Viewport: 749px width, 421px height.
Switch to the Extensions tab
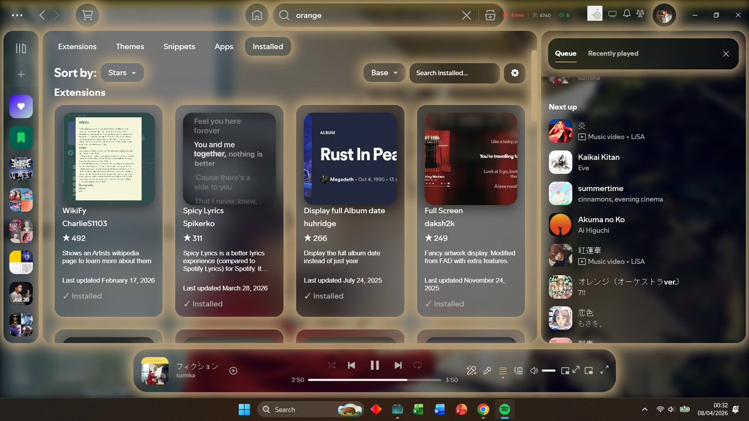(x=77, y=47)
